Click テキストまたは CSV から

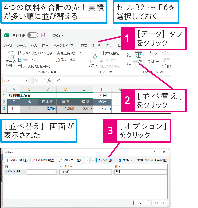[35, 53]
